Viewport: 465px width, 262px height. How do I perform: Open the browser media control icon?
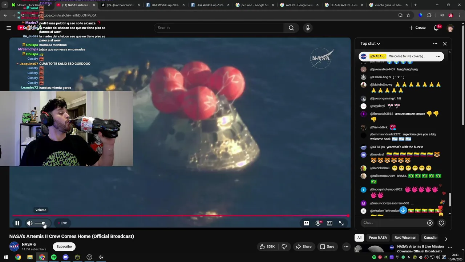pos(442,15)
